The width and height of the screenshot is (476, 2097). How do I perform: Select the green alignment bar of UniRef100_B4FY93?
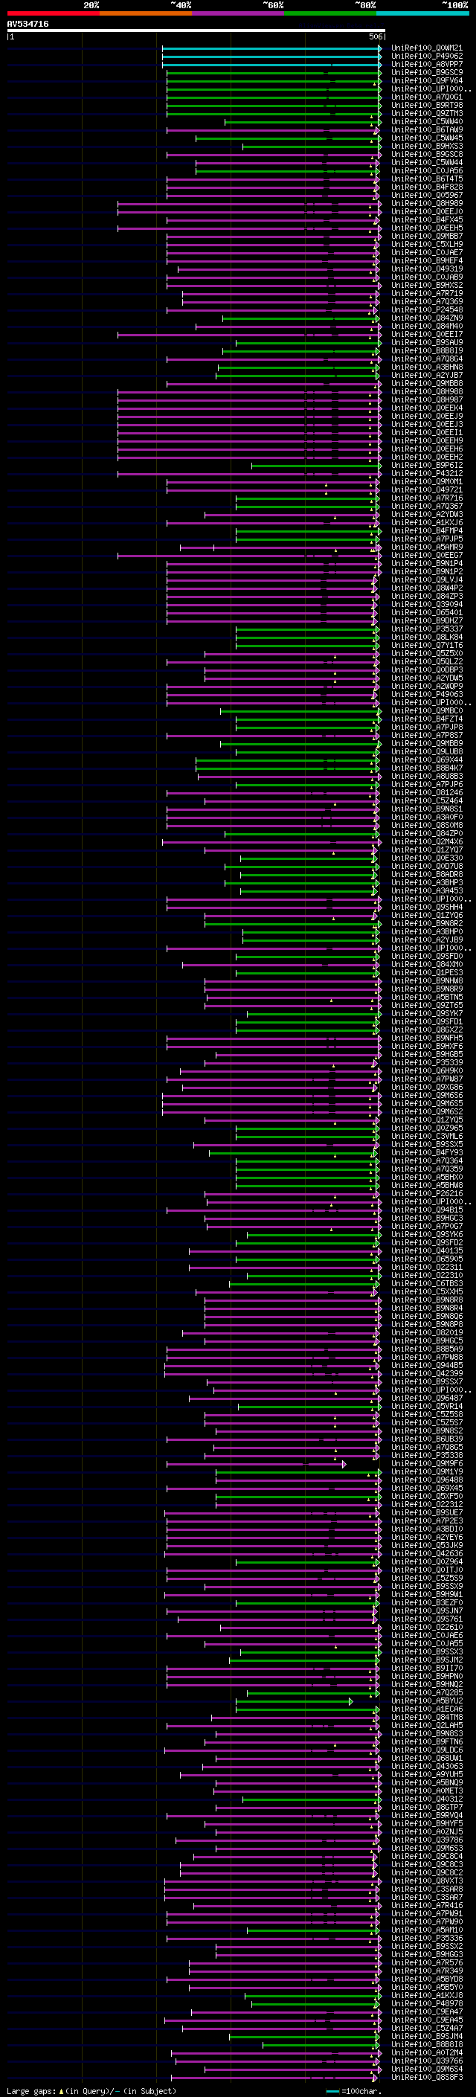(x=293, y=1153)
